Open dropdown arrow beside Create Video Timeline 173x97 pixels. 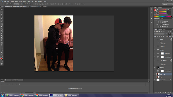coord(81,89)
